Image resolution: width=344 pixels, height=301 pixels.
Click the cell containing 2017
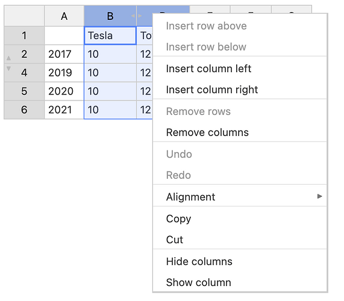(x=64, y=54)
